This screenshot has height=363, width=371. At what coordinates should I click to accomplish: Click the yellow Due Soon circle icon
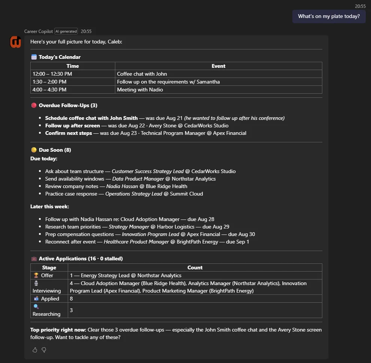pos(34,150)
